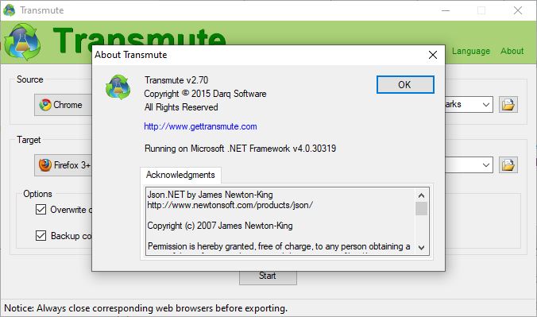The image size is (537, 317).
Task: Click 'Permission is hereby granted' line
Action: tap(279, 246)
